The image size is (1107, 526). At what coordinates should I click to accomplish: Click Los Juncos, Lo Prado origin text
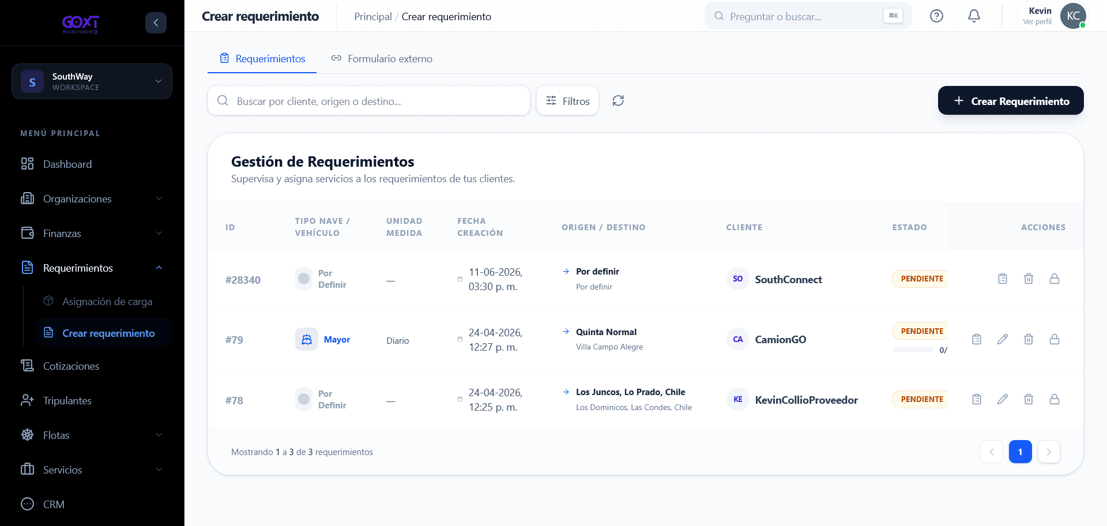coord(630,392)
